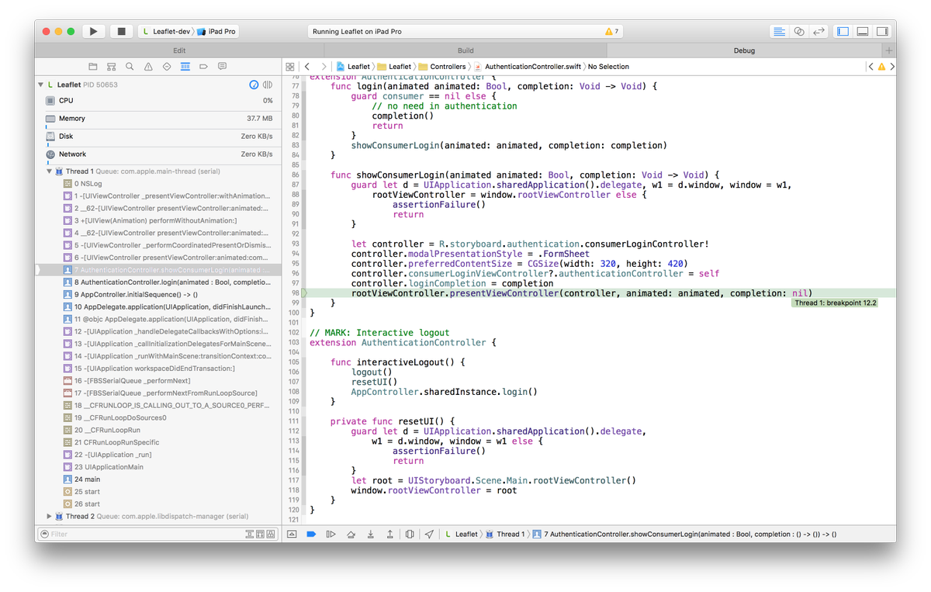Open No Selection symbol dropdown
931x592 pixels.
tap(608, 67)
